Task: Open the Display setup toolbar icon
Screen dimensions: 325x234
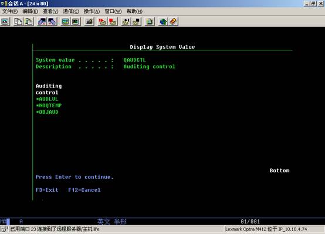Action: click(66, 22)
